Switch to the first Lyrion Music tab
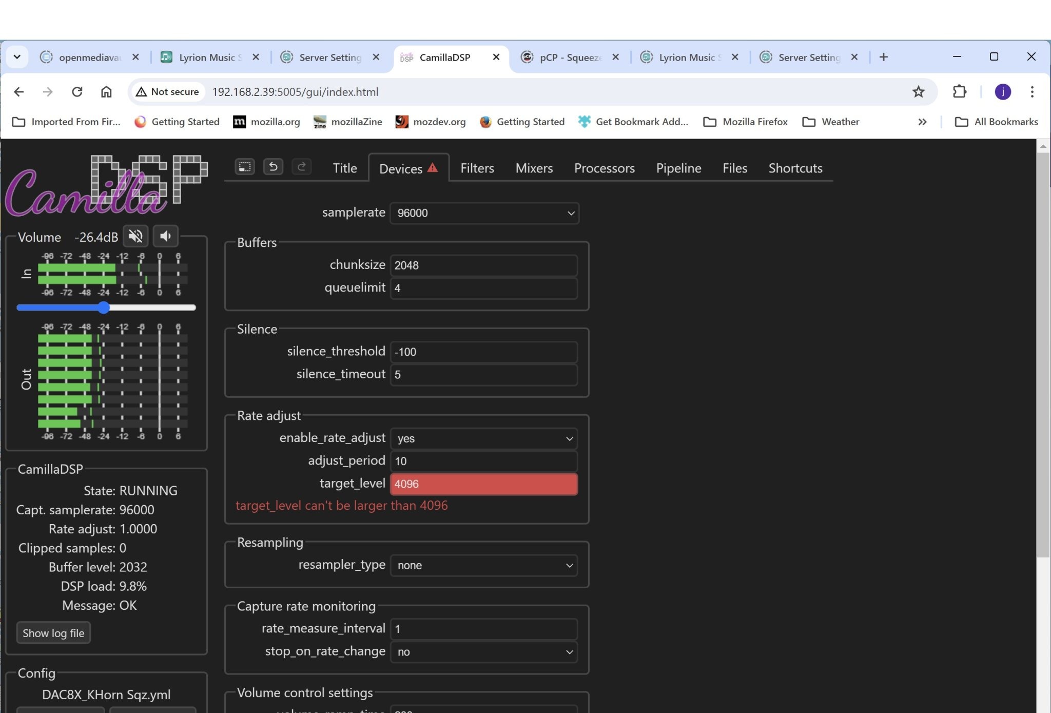The image size is (1051, 713). [x=210, y=57]
